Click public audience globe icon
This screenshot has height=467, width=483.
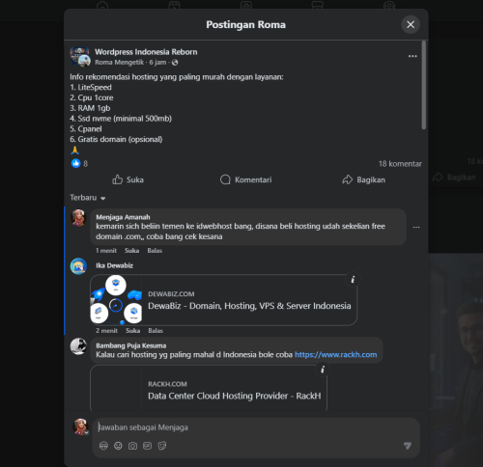175,63
